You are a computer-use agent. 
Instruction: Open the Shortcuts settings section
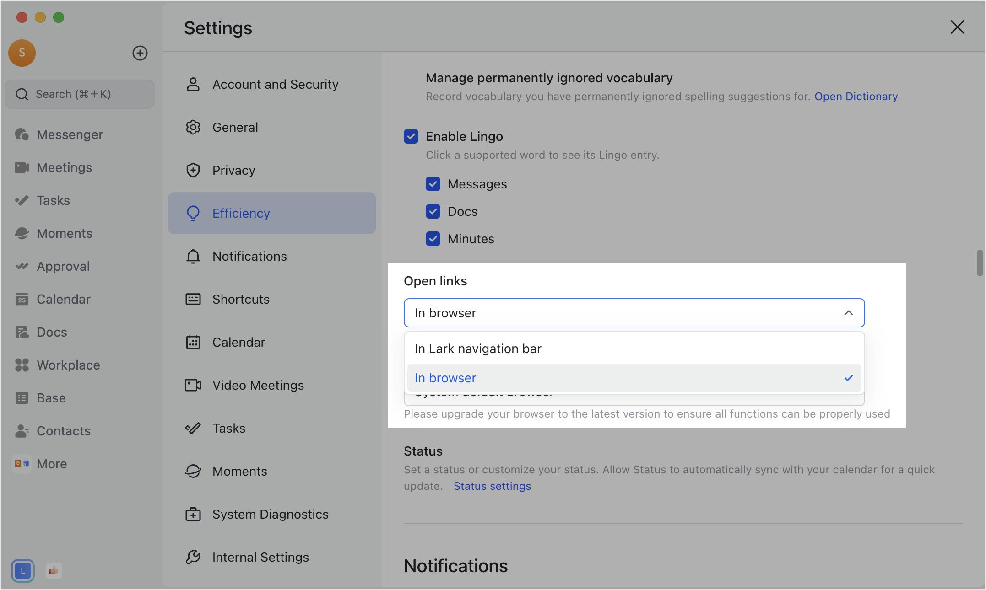point(241,299)
